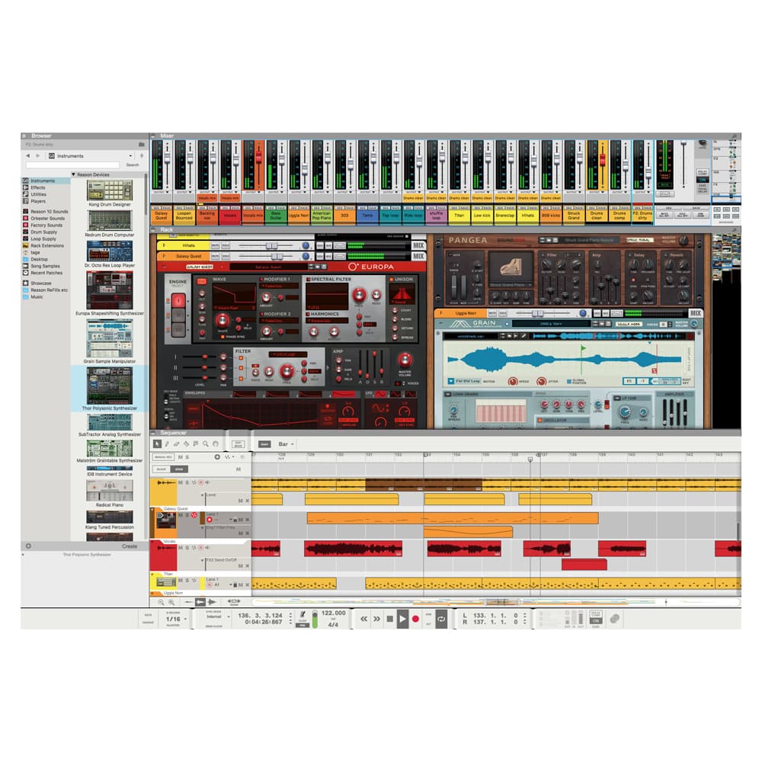
Task: Click the Rewind button in transport
Action: tap(363, 619)
